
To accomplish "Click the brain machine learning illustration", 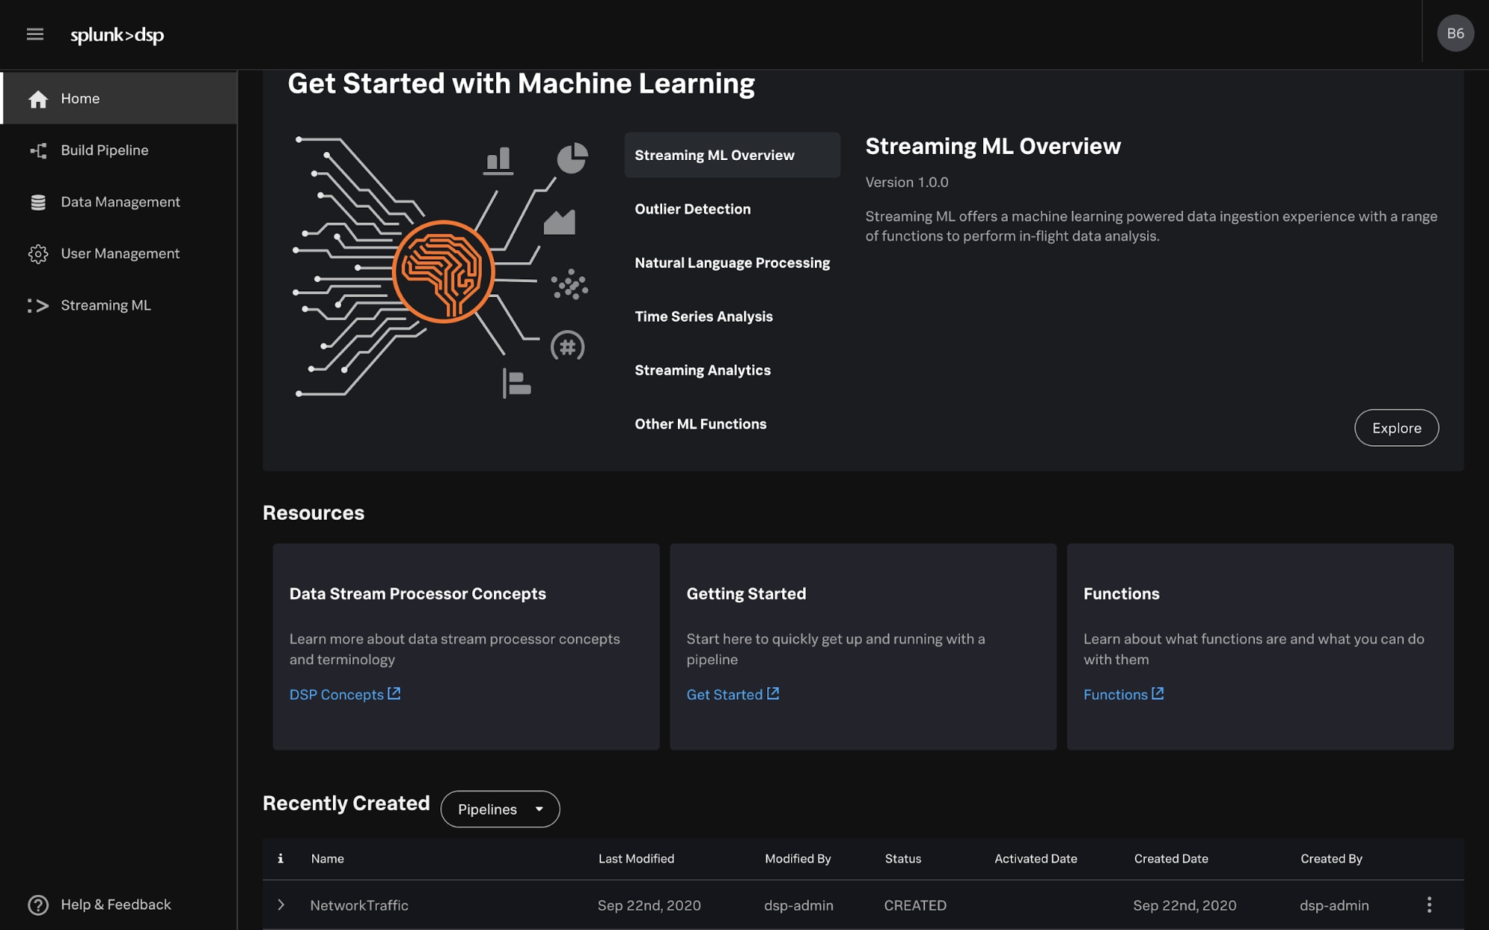I will pos(442,268).
